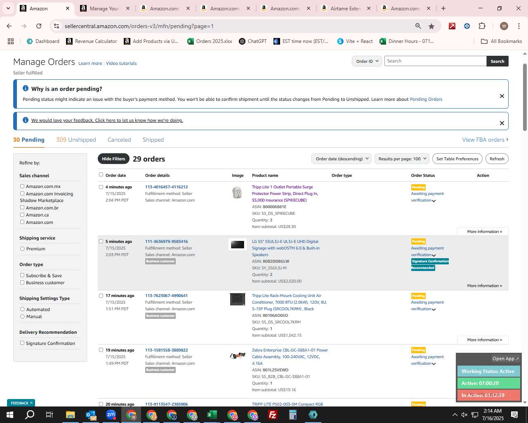Dismiss the 'Why is an order pending' banner
The image size is (528, 423).
pos(502,96)
